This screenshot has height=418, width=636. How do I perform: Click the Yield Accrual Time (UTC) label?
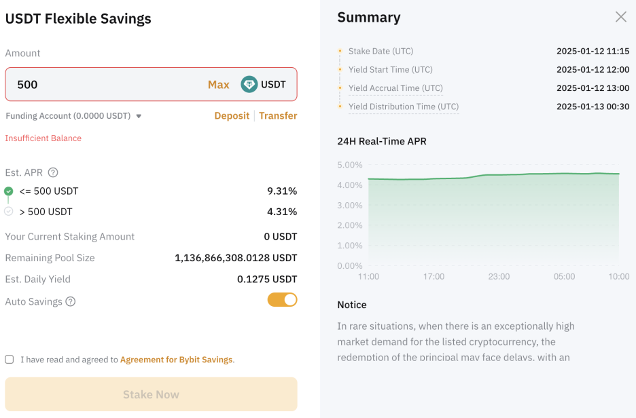click(395, 88)
